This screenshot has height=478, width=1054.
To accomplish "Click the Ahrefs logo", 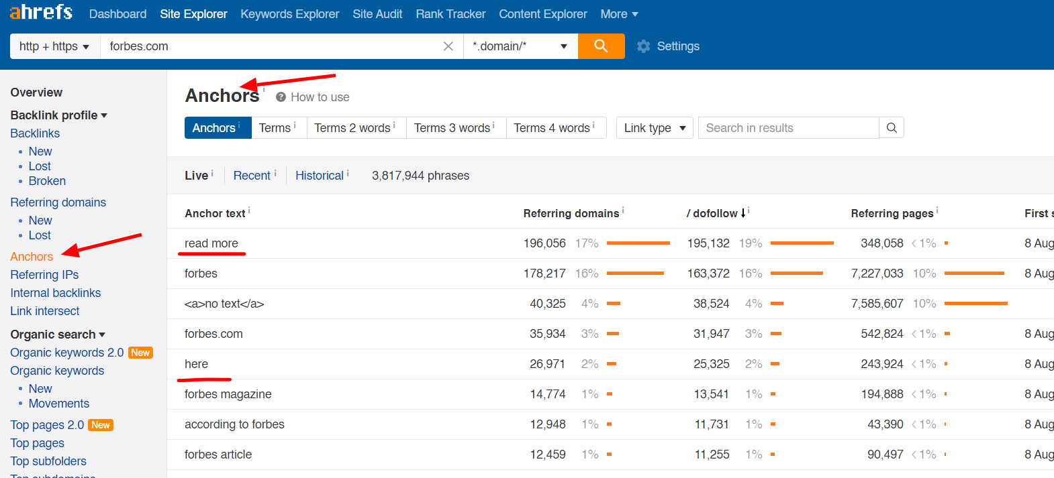I will click(41, 13).
